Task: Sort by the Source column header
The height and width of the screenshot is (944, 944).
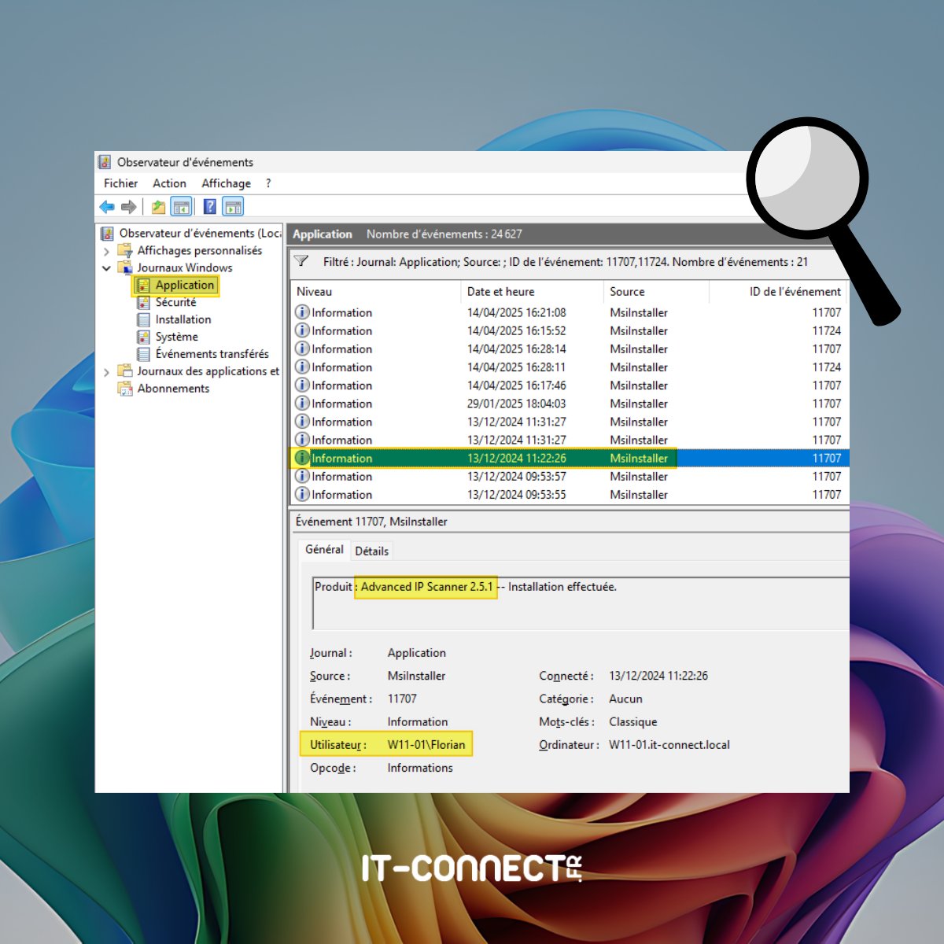Action: point(656,291)
